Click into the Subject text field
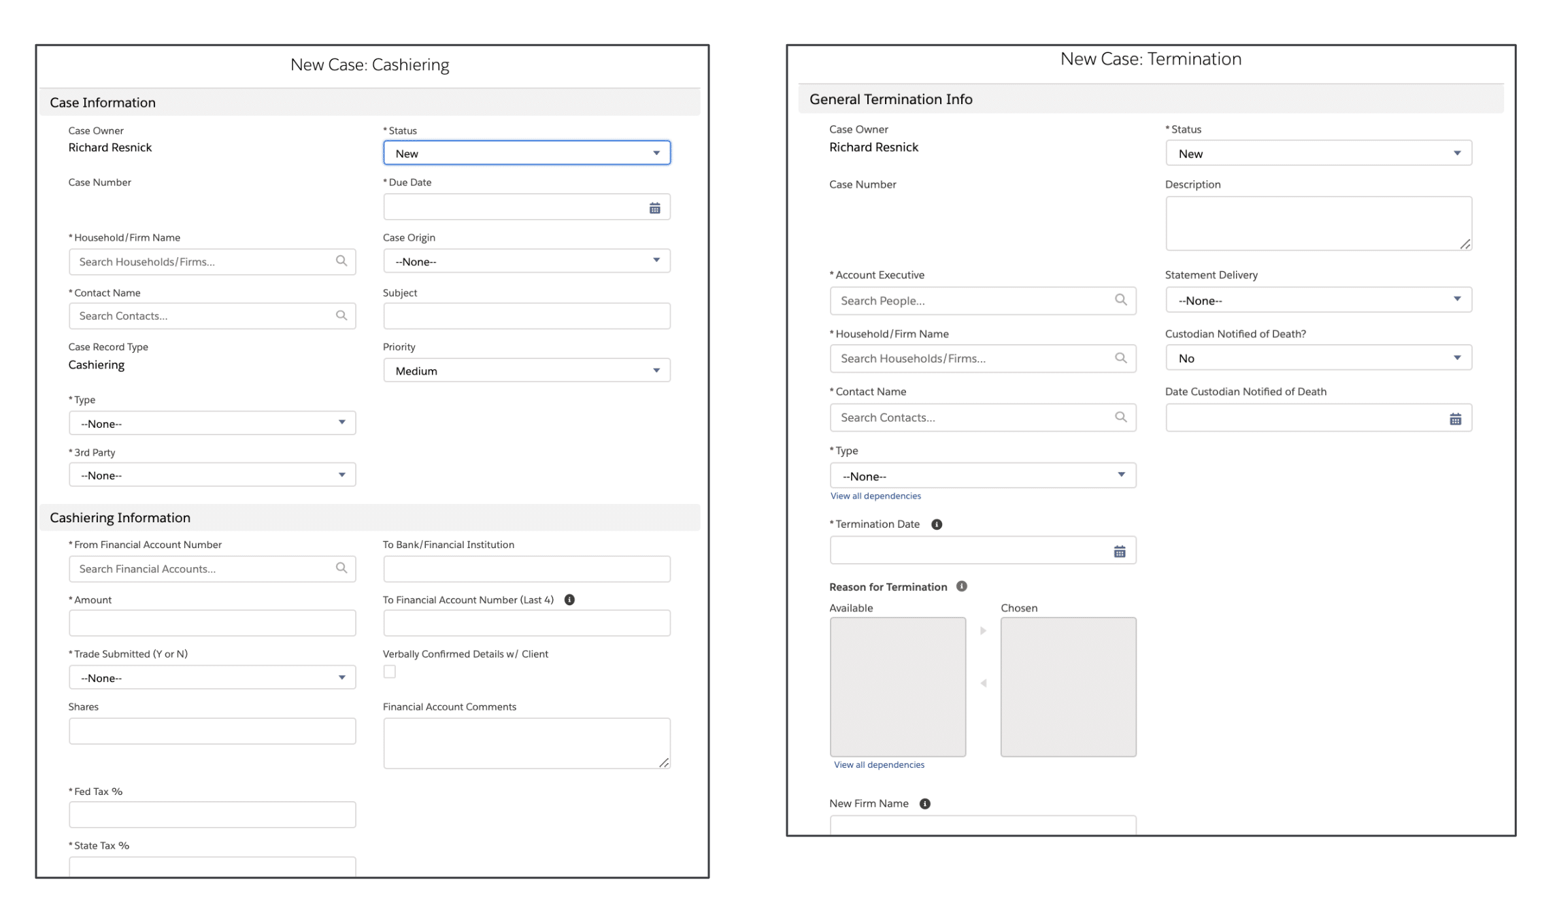Image resolution: width=1555 pixels, height=914 pixels. point(526,316)
